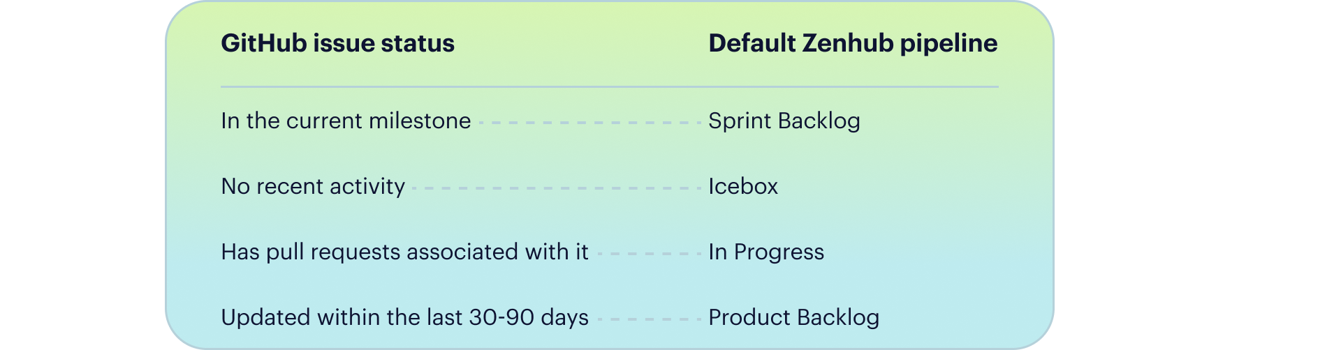
Task: Click the Icebox pipeline label
Action: click(742, 186)
